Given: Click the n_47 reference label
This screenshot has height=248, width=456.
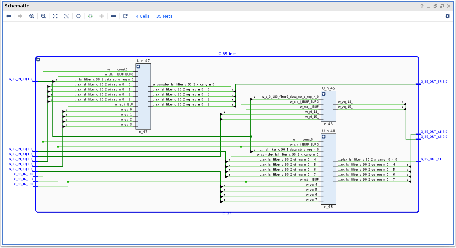Looking at the screenshot, I should tap(143, 132).
